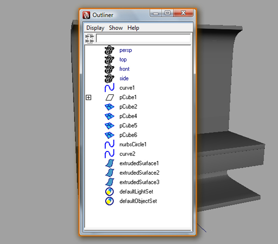Click the mesh icon next to pCube5
The width and height of the screenshot is (278, 244).
click(x=109, y=125)
